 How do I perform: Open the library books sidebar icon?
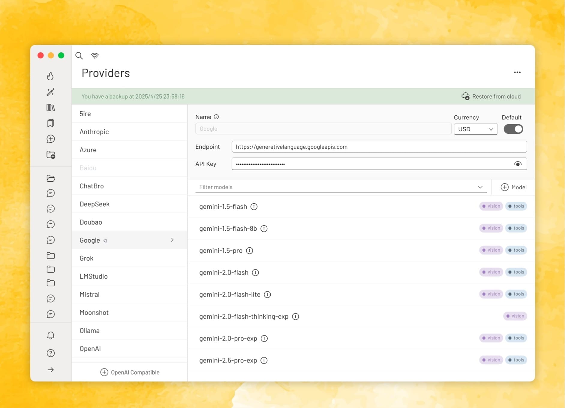50,108
